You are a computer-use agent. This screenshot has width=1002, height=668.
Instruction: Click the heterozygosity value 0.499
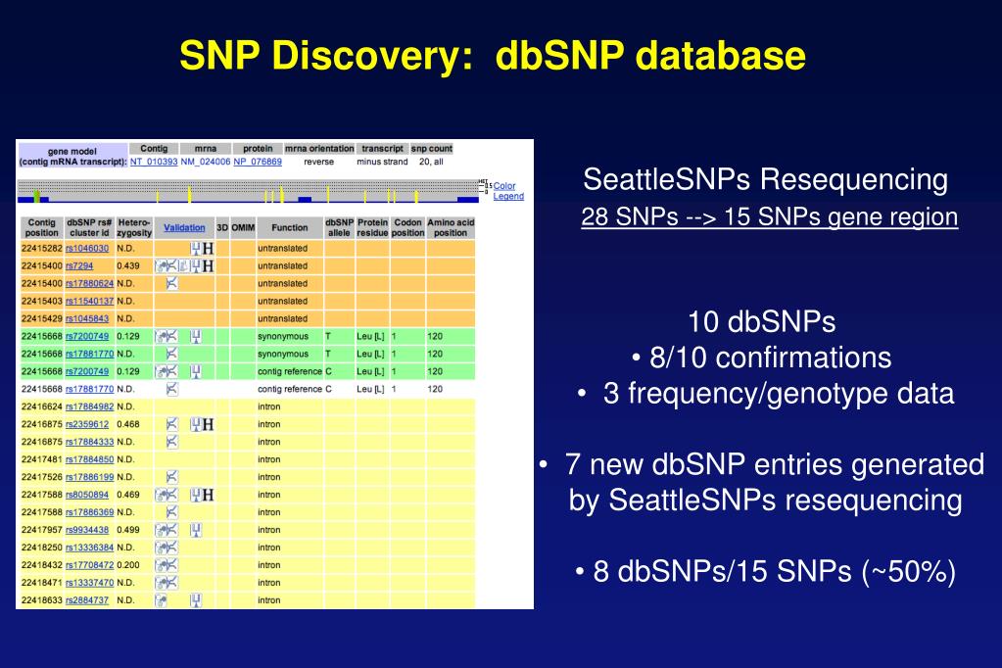click(127, 530)
